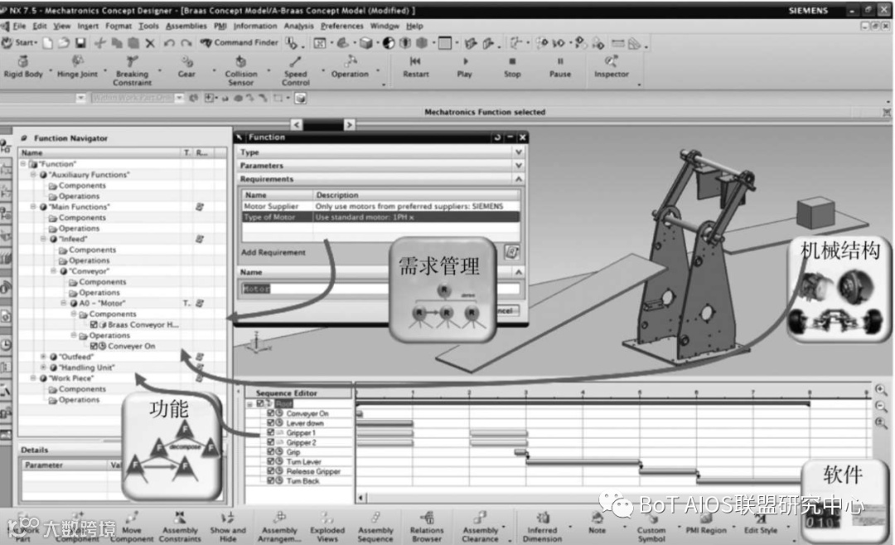Click the Inferred Dimension icon
The height and width of the screenshot is (545, 895).
coord(542,527)
